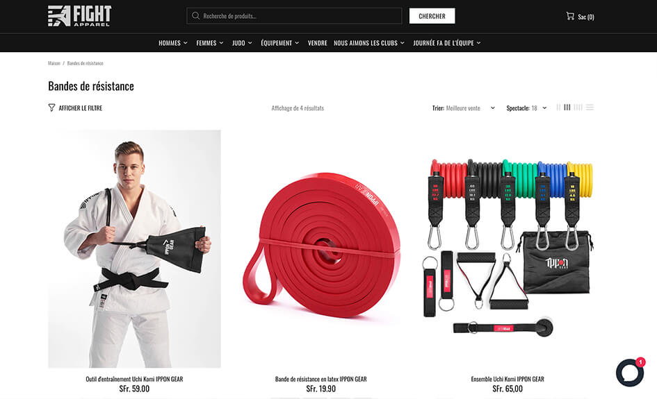Switch to three-column grid view
The height and width of the screenshot is (399, 657).
(x=567, y=108)
